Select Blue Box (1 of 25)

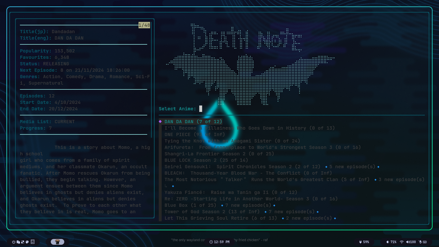pyautogui.click(x=190, y=205)
